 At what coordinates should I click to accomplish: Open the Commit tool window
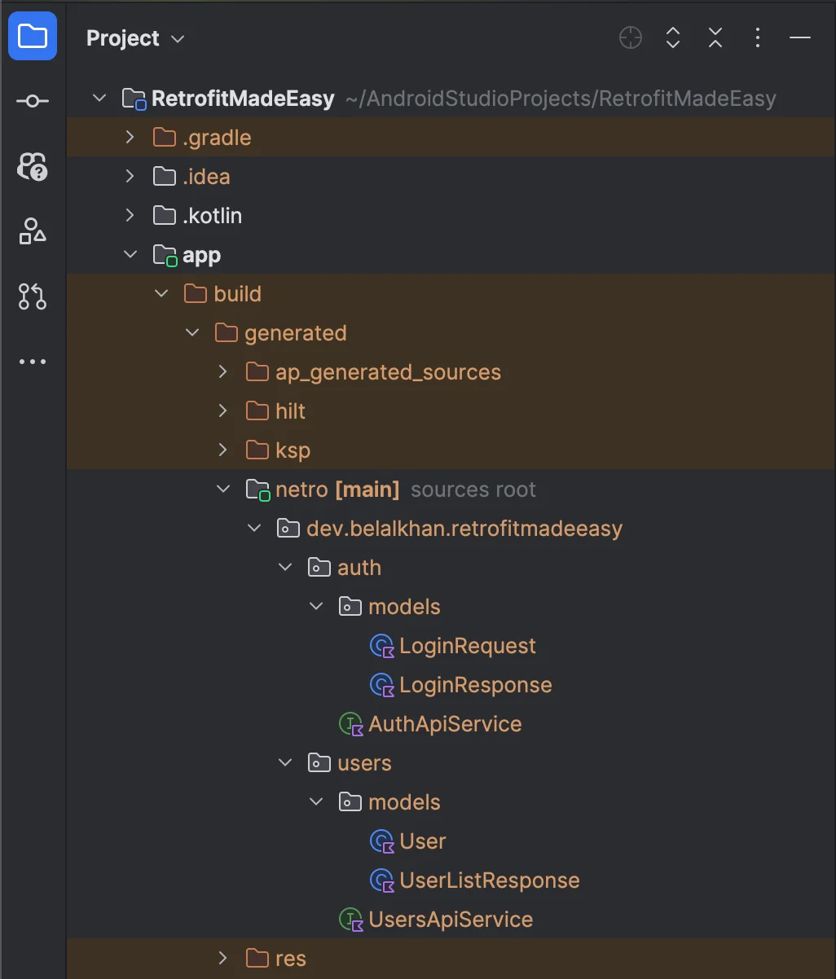[33, 101]
